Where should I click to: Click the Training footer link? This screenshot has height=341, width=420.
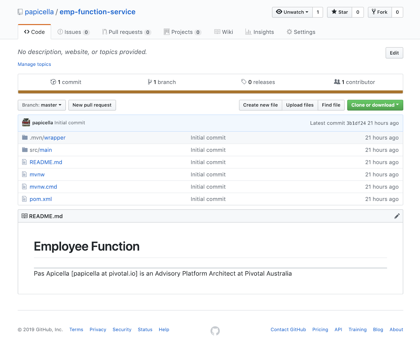[358, 329]
